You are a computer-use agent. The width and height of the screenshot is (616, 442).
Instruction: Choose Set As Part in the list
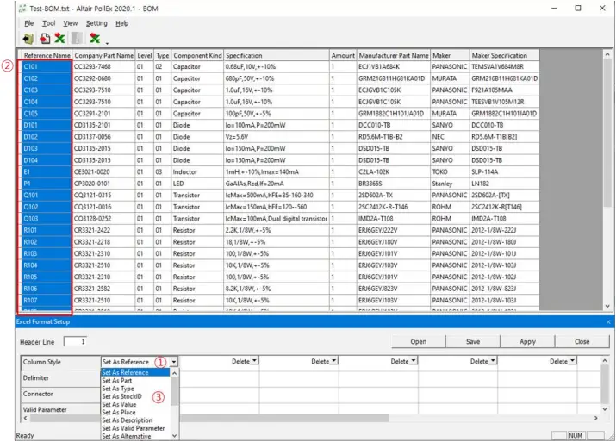(x=135, y=380)
